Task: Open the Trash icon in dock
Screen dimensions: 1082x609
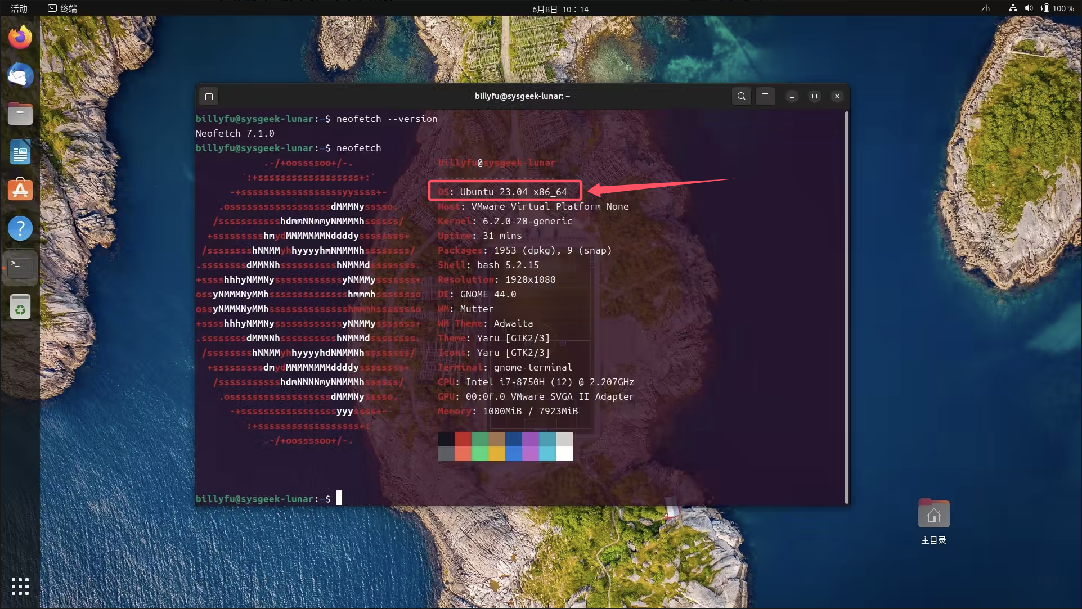Action: click(20, 307)
